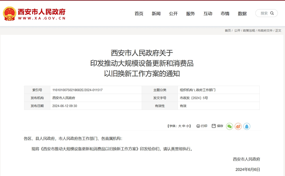Click the 索引号 label cell
The height and width of the screenshot is (176, 285).
click(37, 90)
